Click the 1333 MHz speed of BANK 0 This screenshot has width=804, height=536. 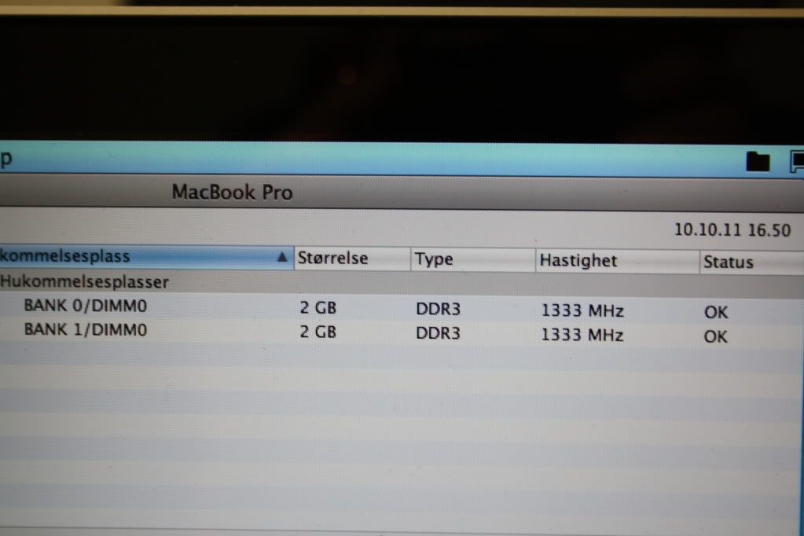582,310
